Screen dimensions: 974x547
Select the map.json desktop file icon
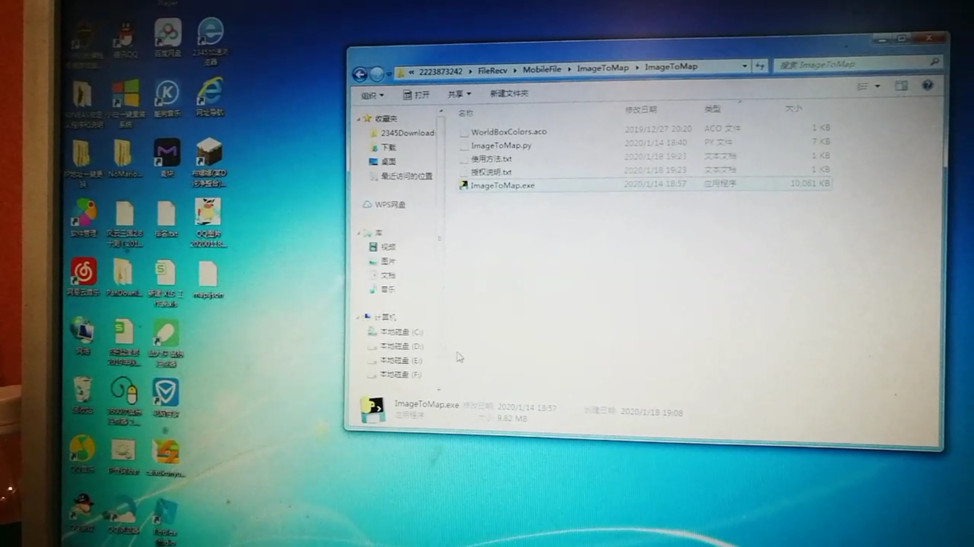pyautogui.click(x=208, y=280)
